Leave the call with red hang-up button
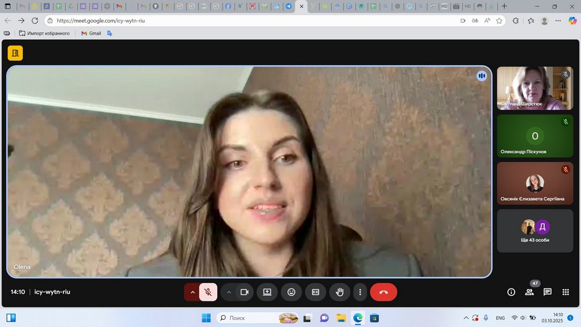 384,292
